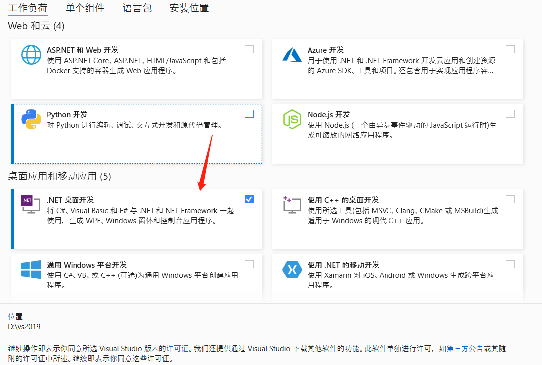Click the Universal Windows platform logo icon
The height and width of the screenshot is (365, 542).
31,270
